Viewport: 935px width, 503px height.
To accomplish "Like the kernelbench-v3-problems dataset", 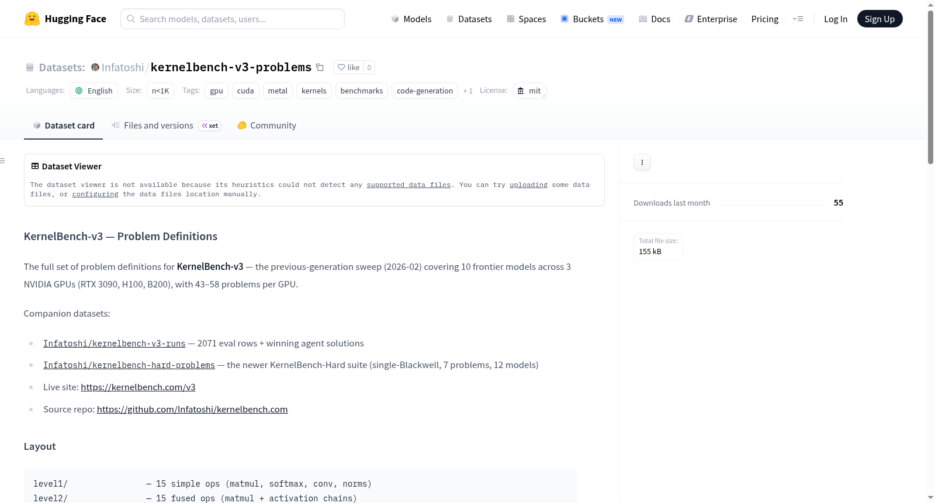I will tap(348, 67).
